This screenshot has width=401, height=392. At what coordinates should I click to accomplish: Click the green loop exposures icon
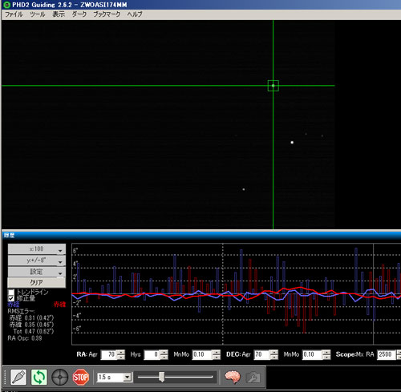pos(39,377)
